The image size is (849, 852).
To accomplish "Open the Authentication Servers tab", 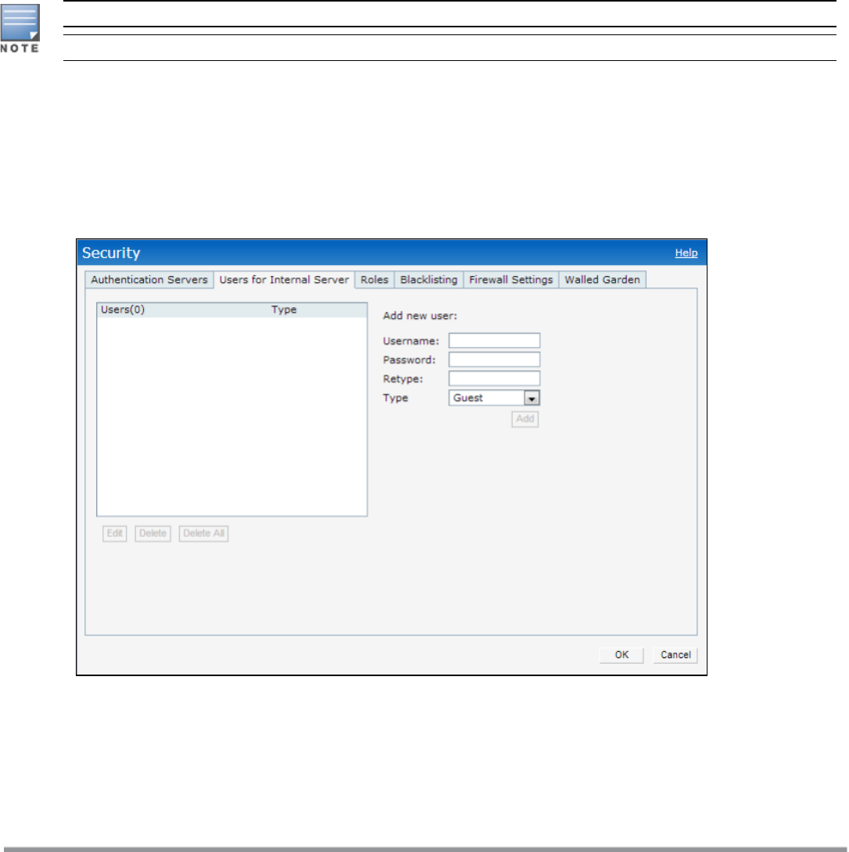I will [x=149, y=279].
